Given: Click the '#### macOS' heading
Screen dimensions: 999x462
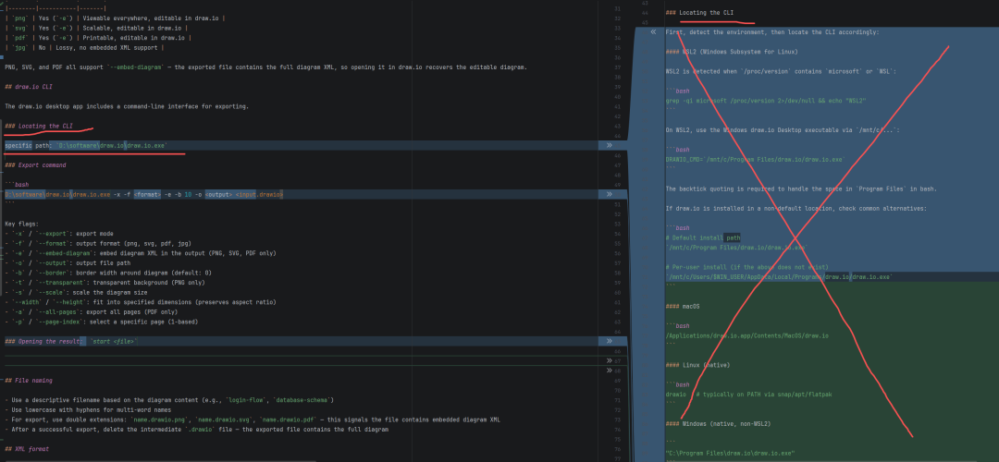Looking at the screenshot, I should [x=684, y=306].
